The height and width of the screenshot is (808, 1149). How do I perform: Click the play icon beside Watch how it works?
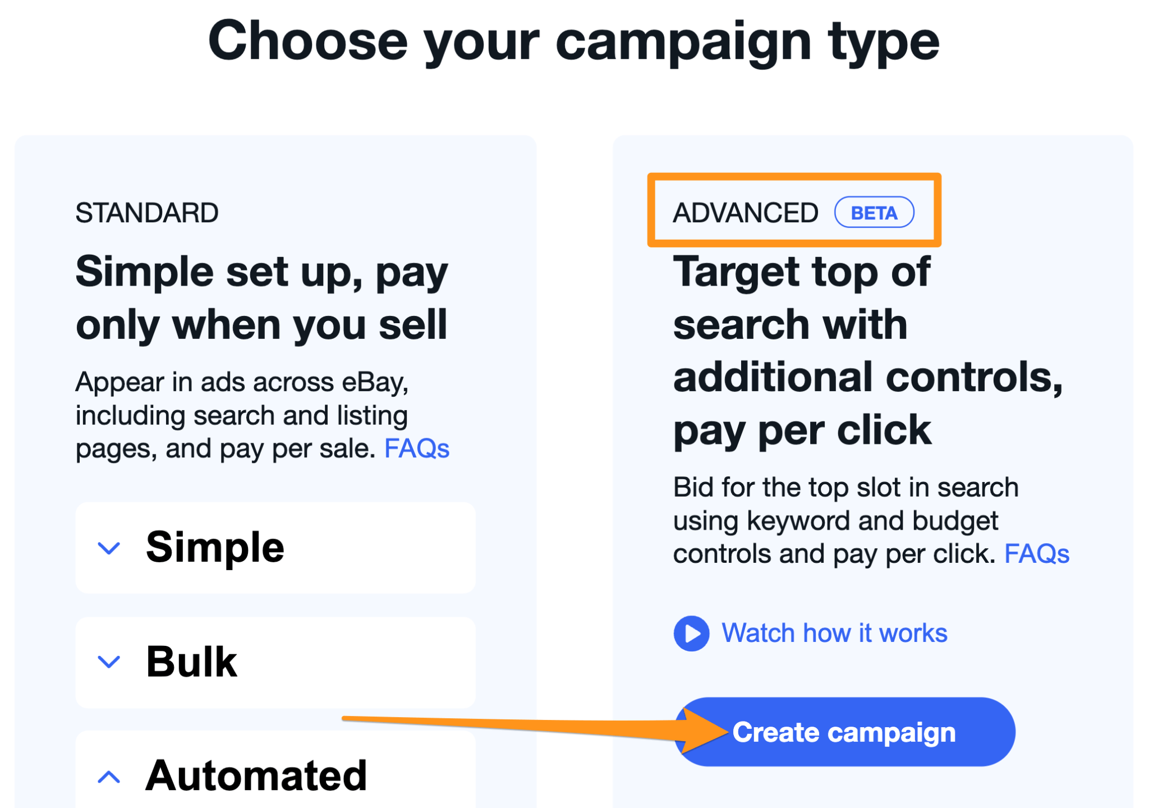(691, 633)
